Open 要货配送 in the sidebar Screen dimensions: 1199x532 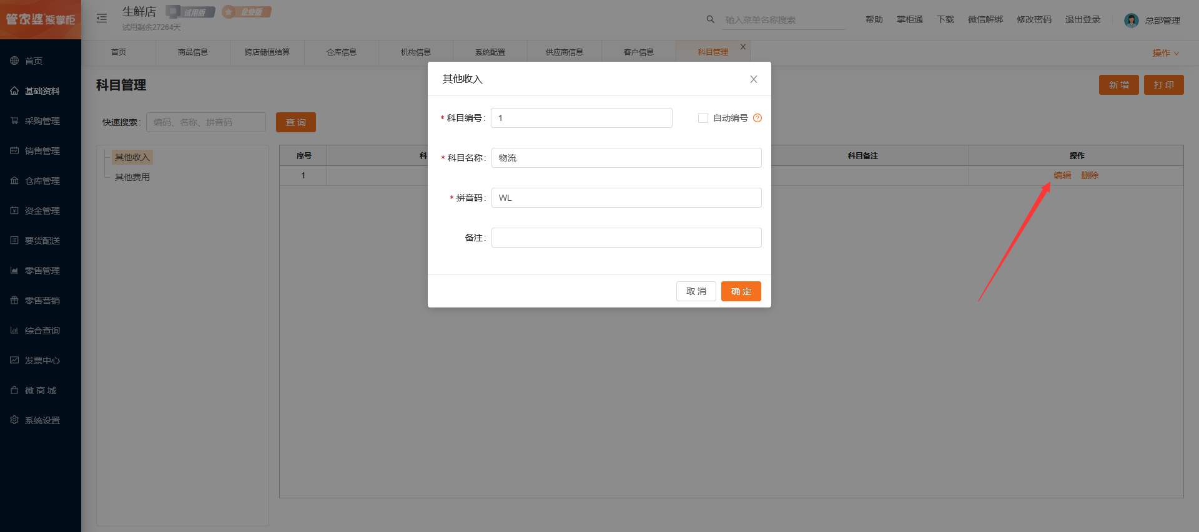(41, 240)
